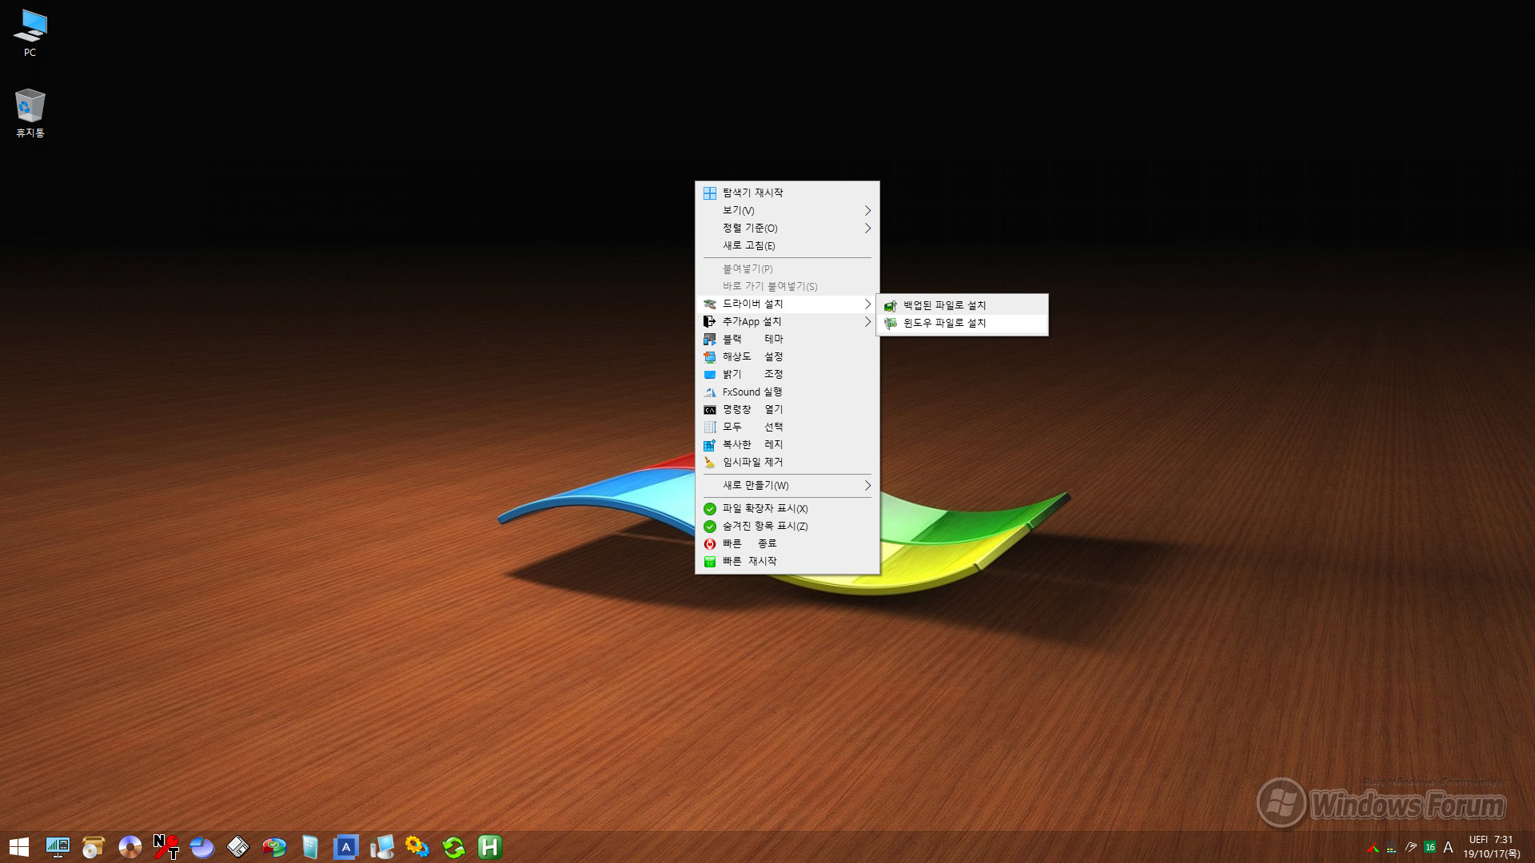Open 해상도 설정 from the context menu
This screenshot has height=863, width=1535.
point(787,356)
